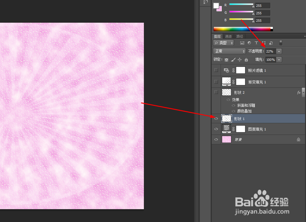Click mask link icon on 照片滤镜 1
306x222 pixels.
[x=233, y=70]
